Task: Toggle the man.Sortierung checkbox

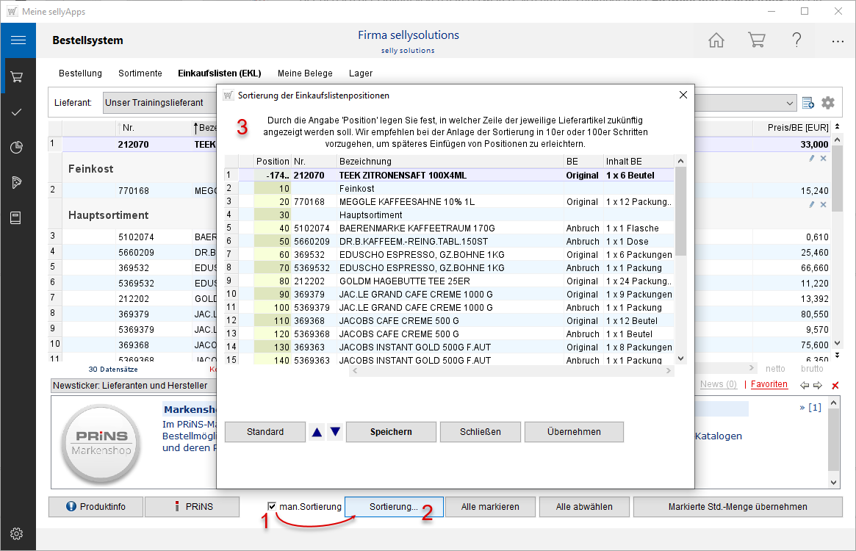Action: [273, 506]
